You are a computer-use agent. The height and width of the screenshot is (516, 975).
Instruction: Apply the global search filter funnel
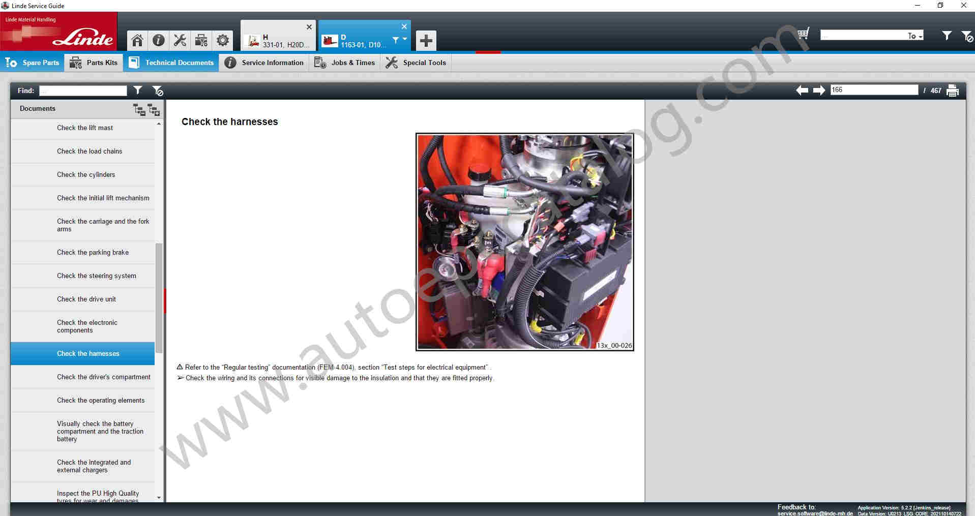pos(947,35)
